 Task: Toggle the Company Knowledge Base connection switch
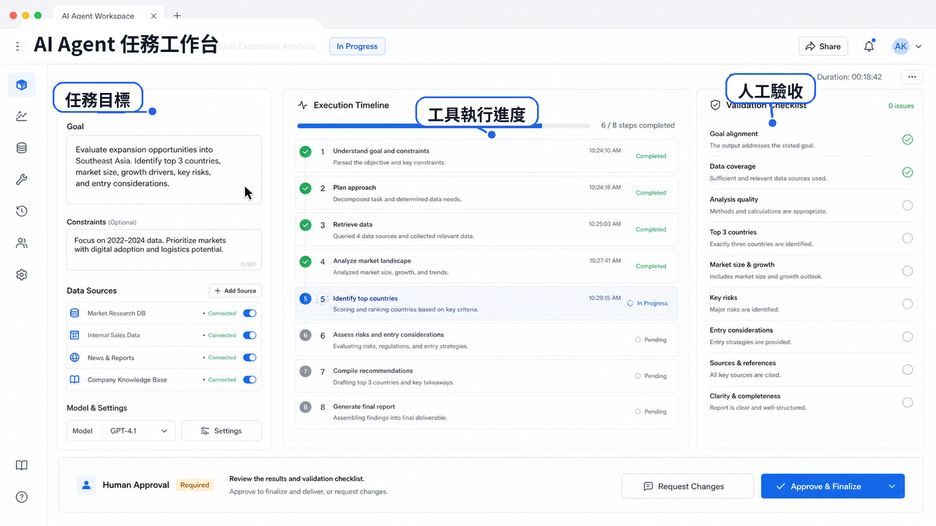point(250,380)
